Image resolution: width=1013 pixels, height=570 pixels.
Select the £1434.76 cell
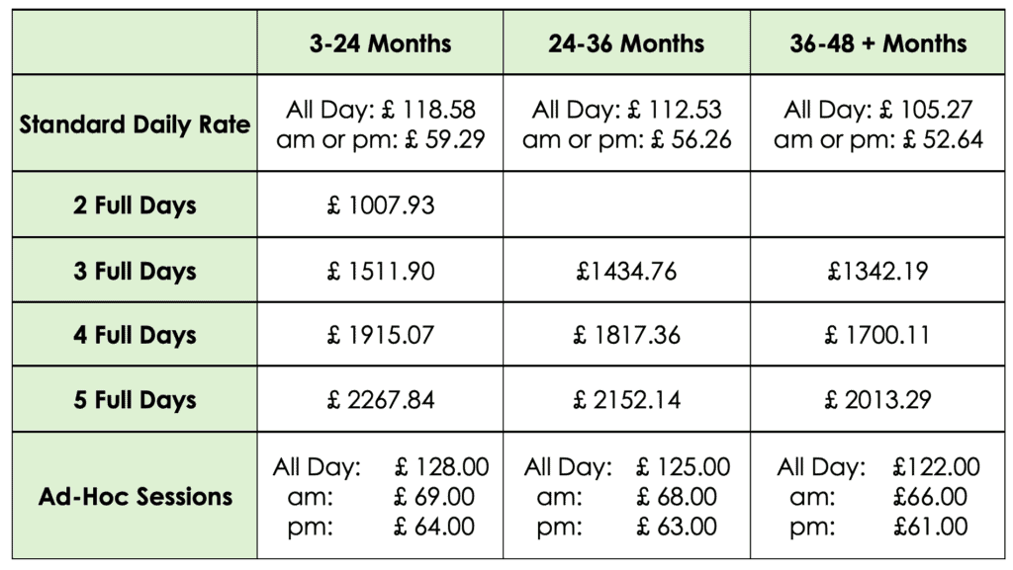click(x=626, y=270)
